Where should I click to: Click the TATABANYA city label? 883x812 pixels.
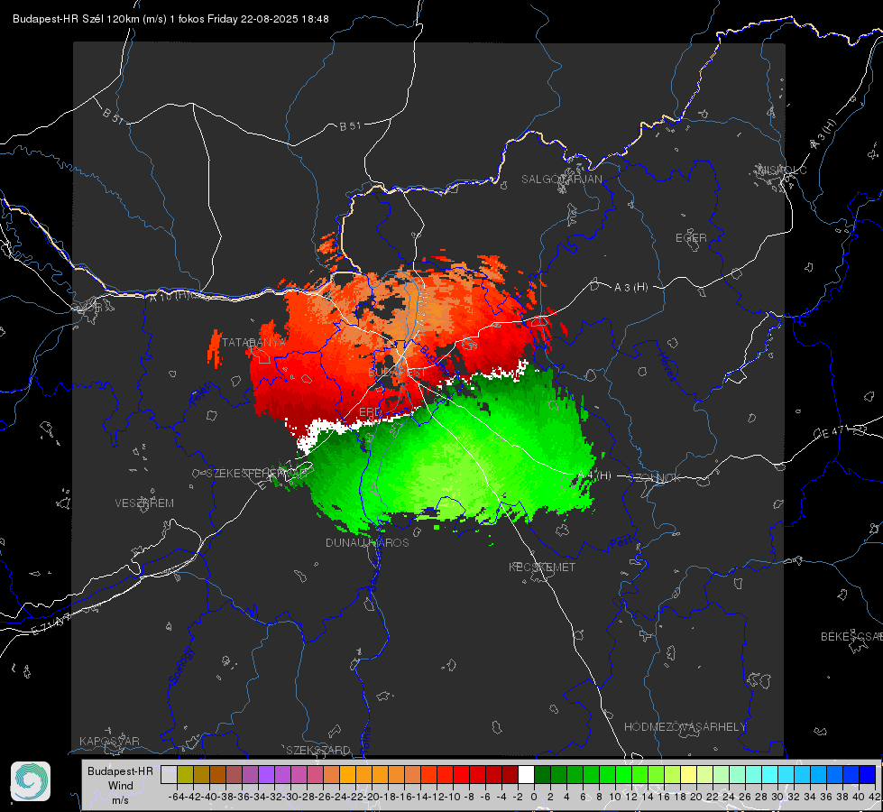coord(253,343)
